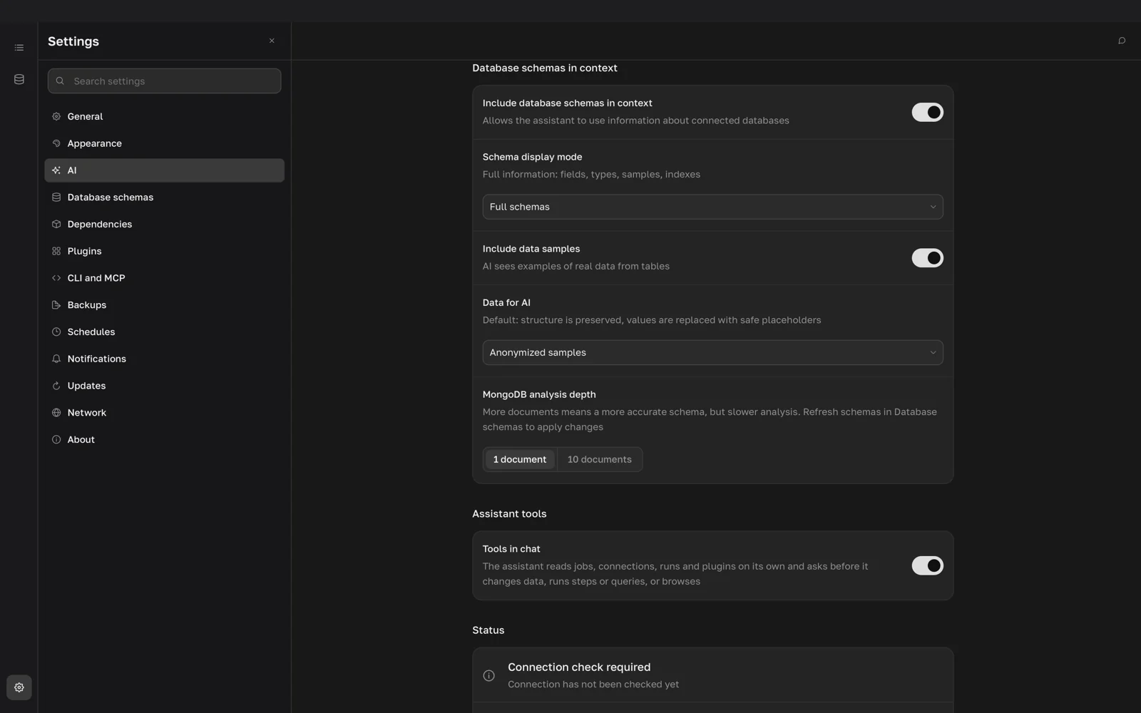Toggle Include database schemas in context
Screen dimensions: 1141x713
(927, 112)
